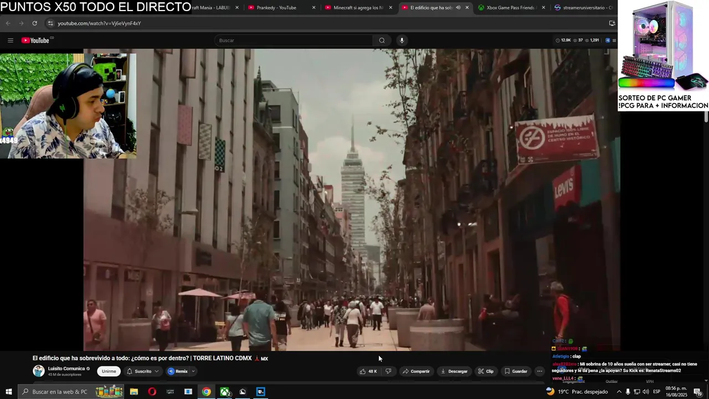Viewport: 709px width, 399px height.
Task: Open the Luisito Comunica channel avatar
Action: pos(39,371)
